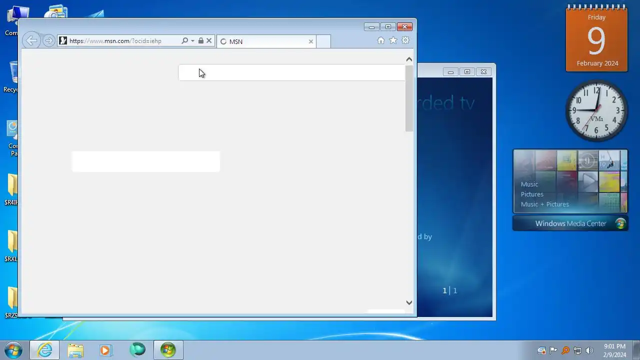Screen dimensions: 640x360
Task: Expand the address bar autocomplete dropdown arrow
Action: click(x=192, y=41)
